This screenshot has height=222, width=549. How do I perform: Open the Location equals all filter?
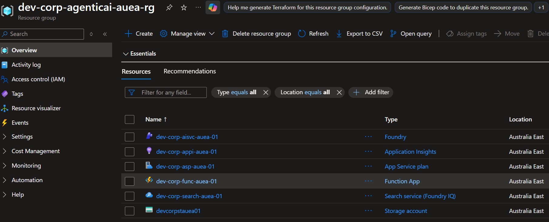pos(305,92)
